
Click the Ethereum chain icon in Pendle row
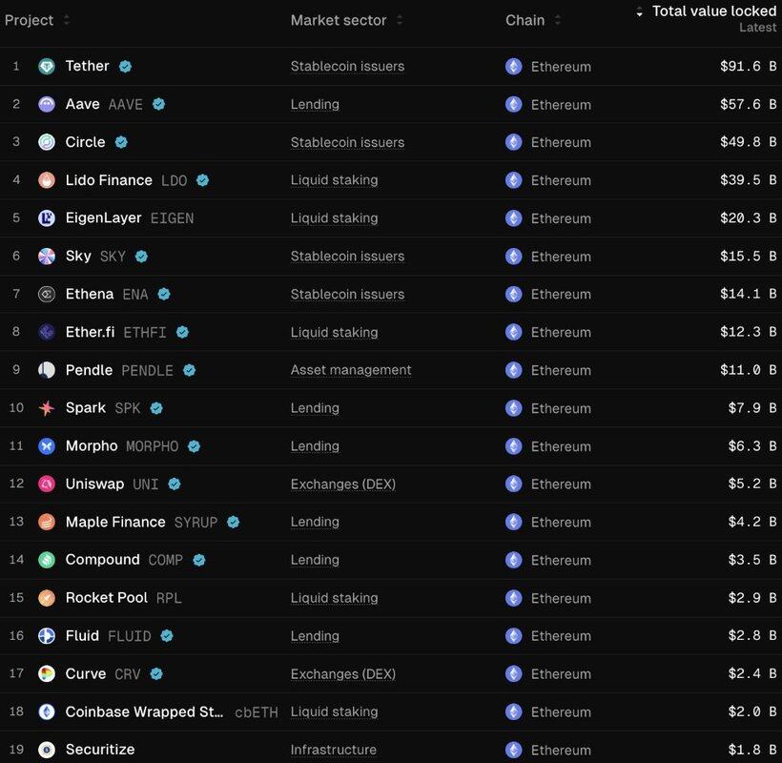513,370
